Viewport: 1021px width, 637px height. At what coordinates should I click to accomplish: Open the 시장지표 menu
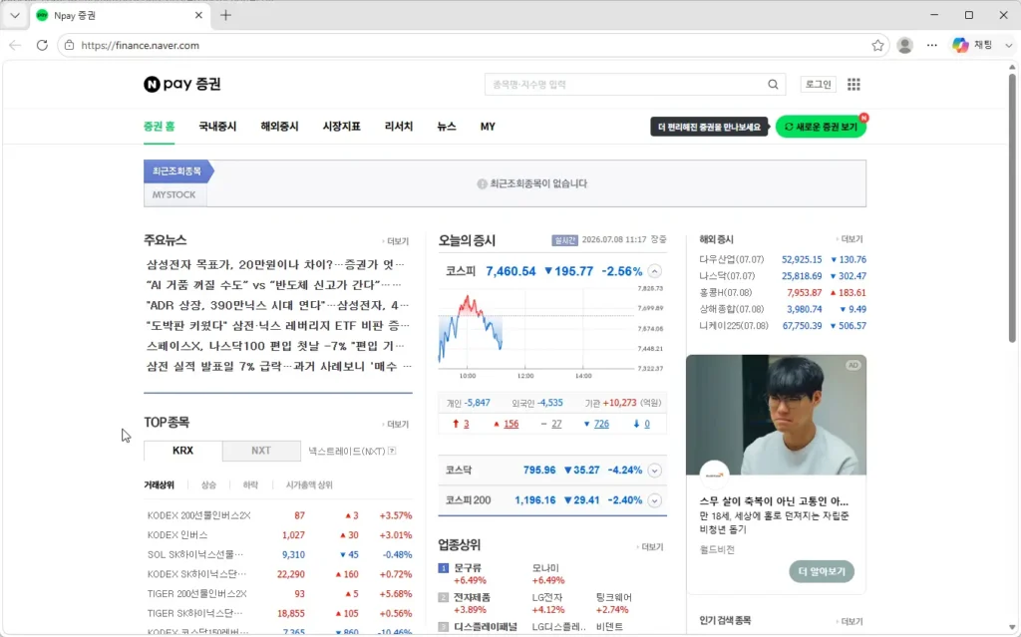point(341,127)
